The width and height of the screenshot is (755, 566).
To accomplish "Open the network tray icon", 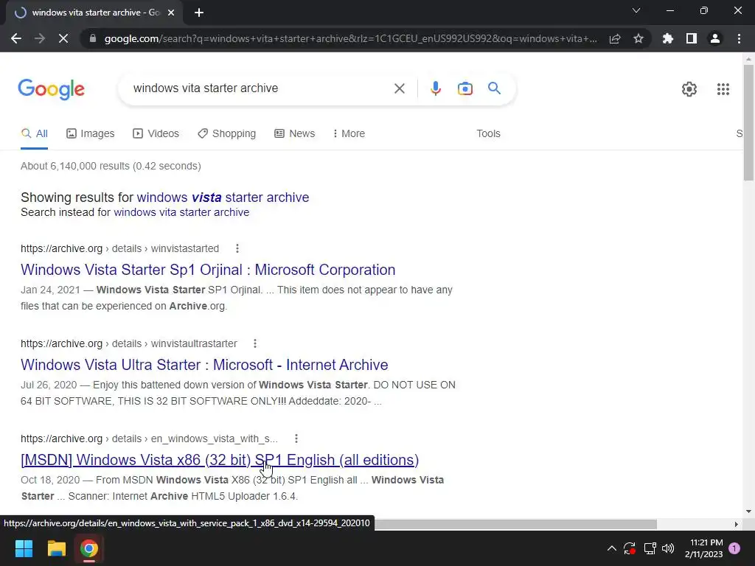I will point(650,548).
